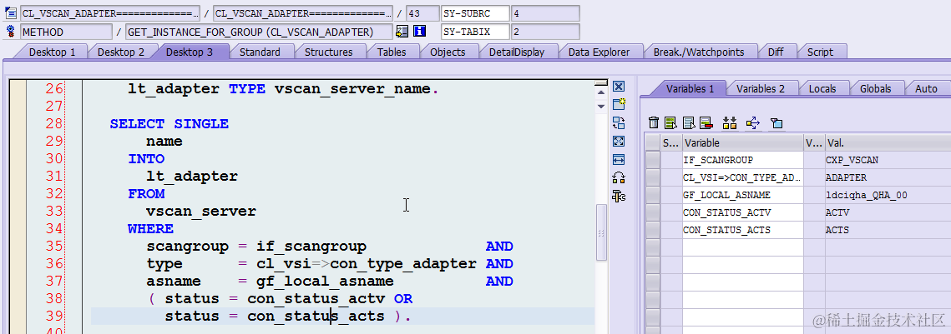
Task: Click the filter layout icon in variables toolbar
Action: pos(776,122)
